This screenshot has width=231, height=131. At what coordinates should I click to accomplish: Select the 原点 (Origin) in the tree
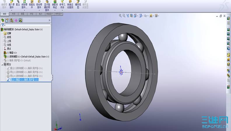pos(7,49)
